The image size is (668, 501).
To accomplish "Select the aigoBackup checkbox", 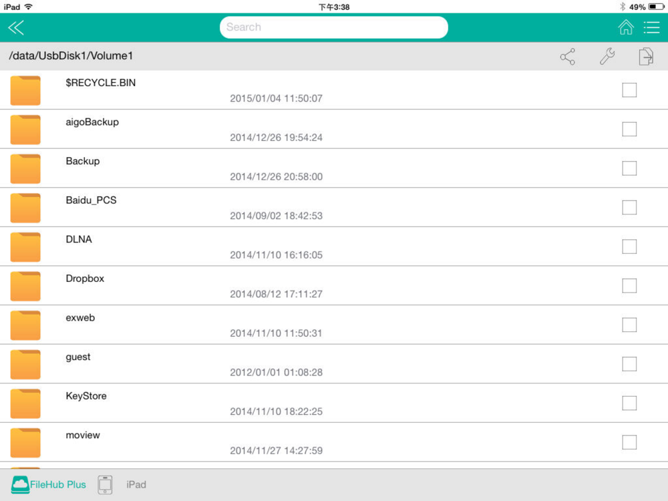I will click(629, 129).
